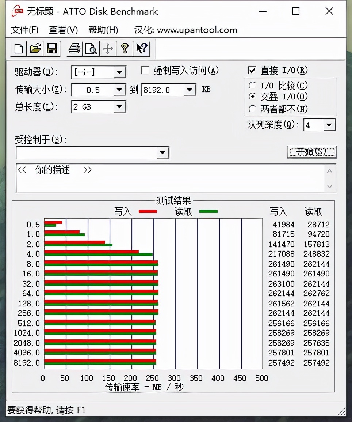Activate context help arrow icon
The height and width of the screenshot is (422, 352).
[x=142, y=49]
